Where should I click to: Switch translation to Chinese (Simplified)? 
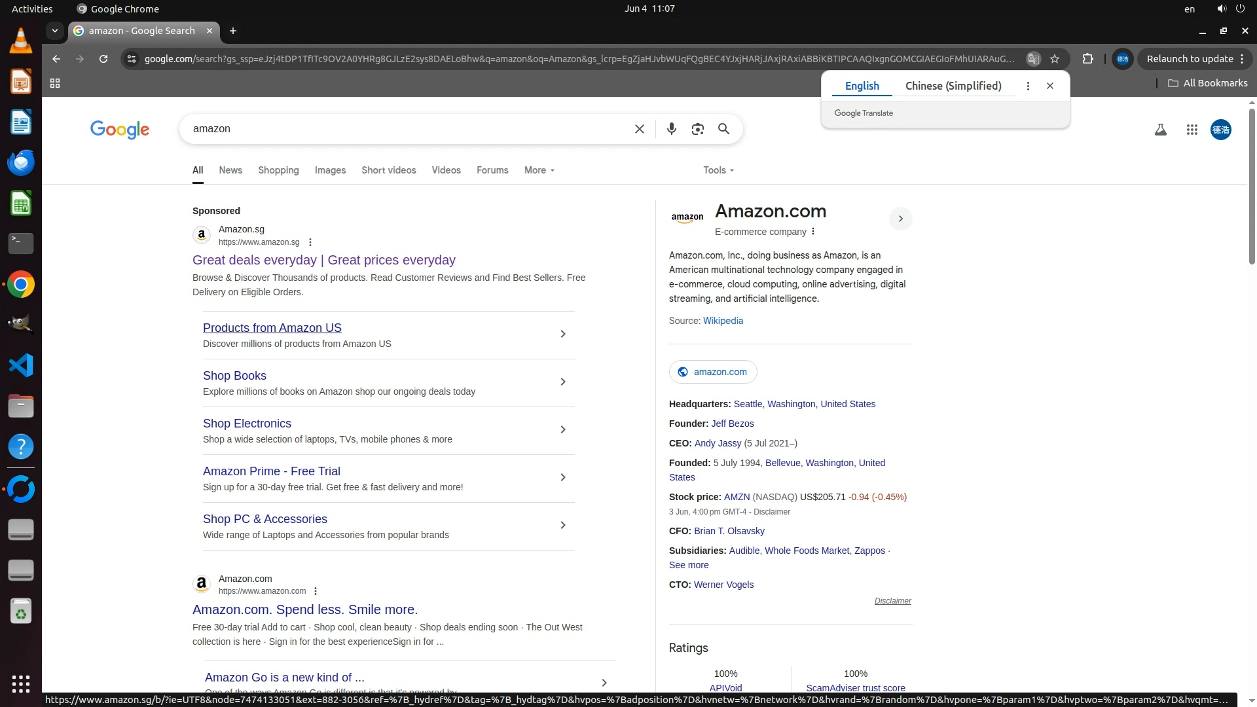click(953, 86)
